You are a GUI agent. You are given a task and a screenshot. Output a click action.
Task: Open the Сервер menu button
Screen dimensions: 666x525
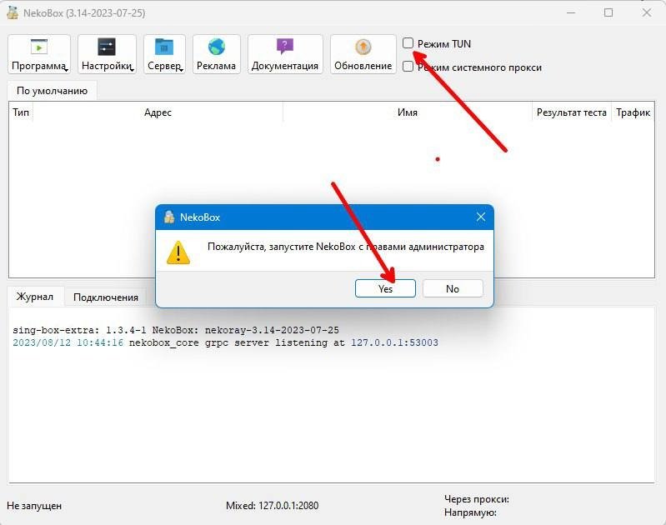point(165,54)
